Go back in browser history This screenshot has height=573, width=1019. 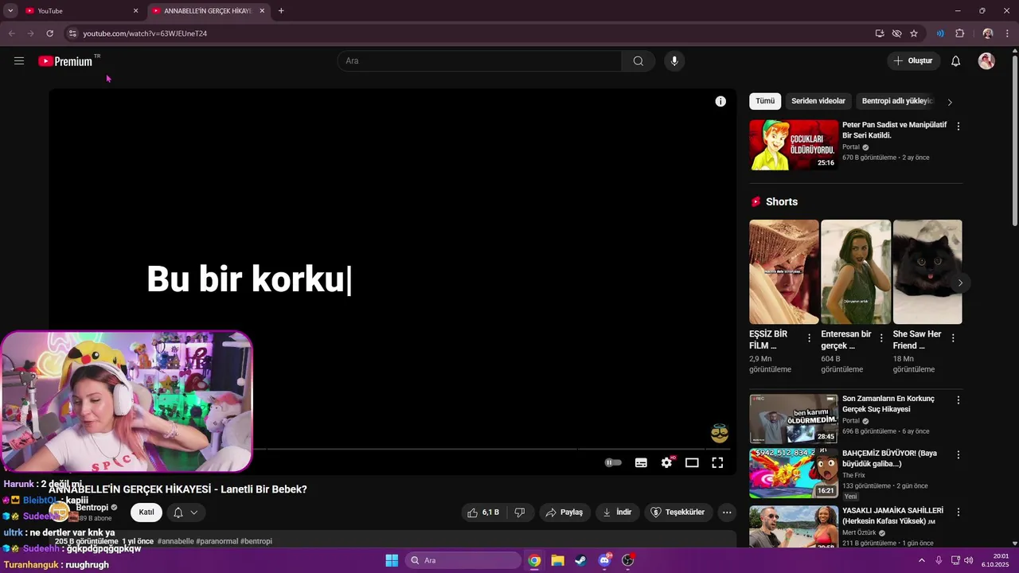pos(12,33)
